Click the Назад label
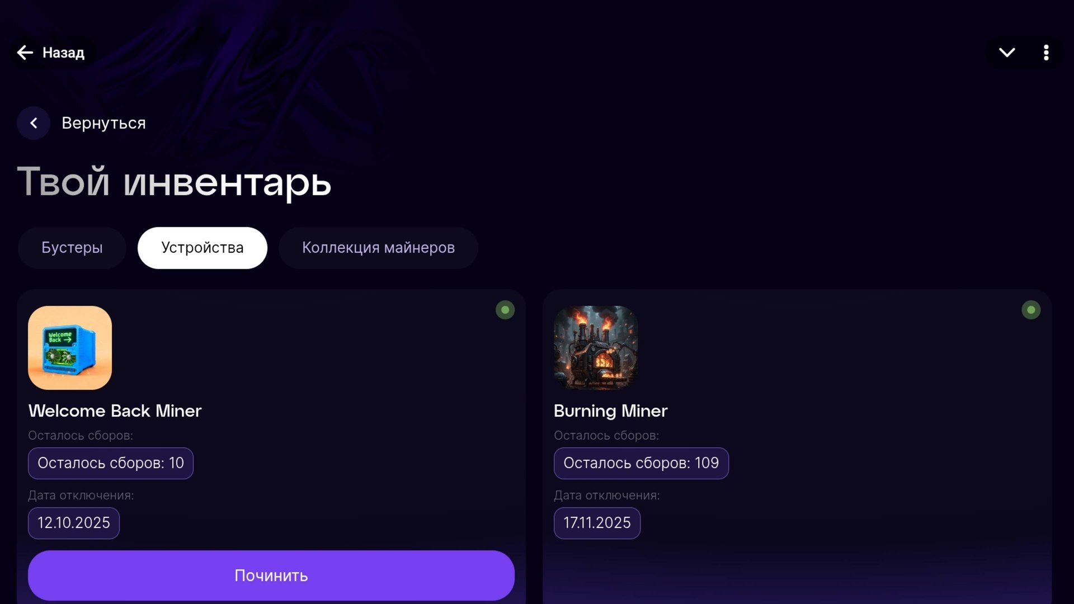Screen dimensions: 1074x604 coord(63,53)
